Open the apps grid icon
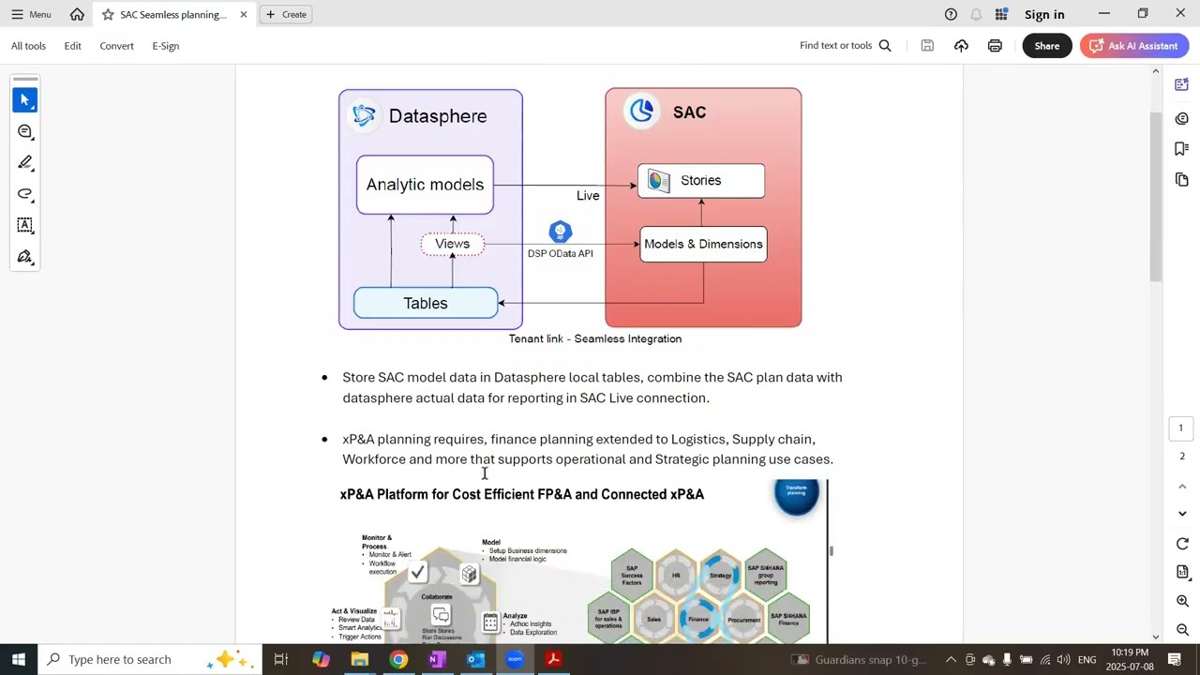The image size is (1200, 675). (x=1001, y=14)
